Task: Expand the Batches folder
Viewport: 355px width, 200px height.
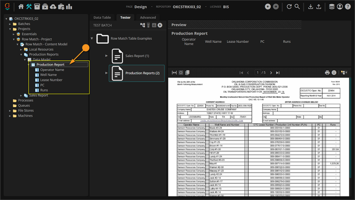Action: tap(10, 24)
